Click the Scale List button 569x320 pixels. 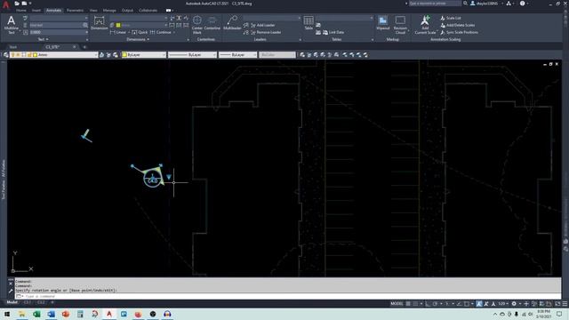tap(451, 18)
